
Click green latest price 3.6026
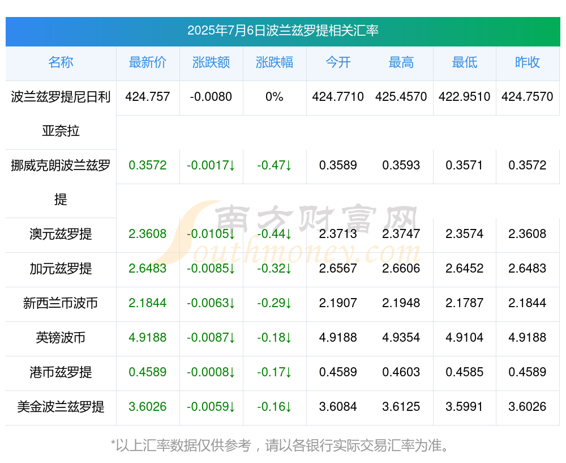pyautogui.click(x=147, y=406)
